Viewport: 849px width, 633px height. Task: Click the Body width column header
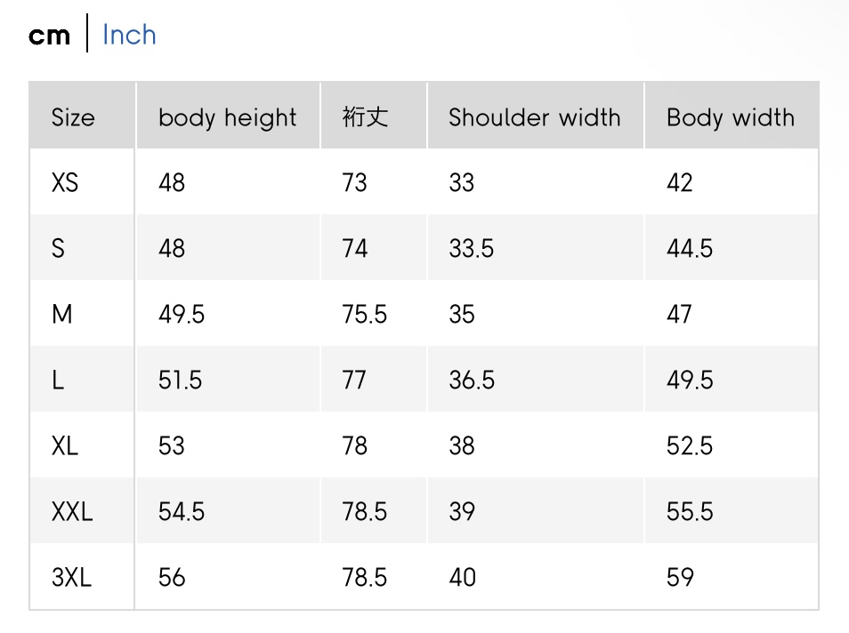coord(730,117)
